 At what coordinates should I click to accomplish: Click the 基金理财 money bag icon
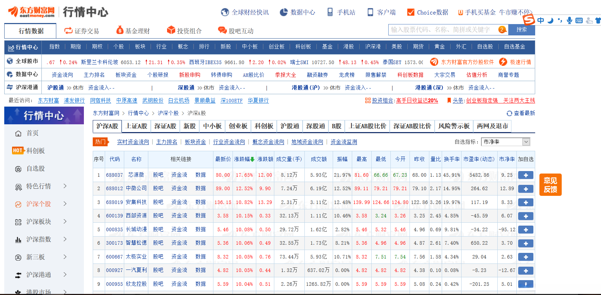(120, 30)
